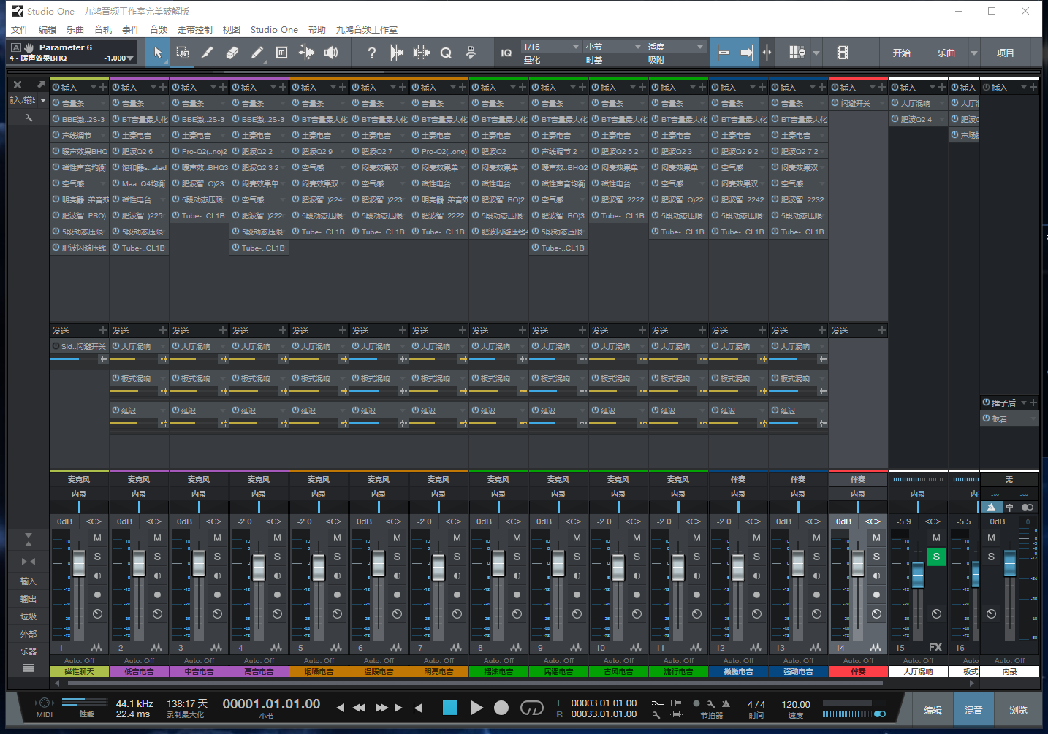
Task: Select the Eraser tool
Action: coord(232,53)
